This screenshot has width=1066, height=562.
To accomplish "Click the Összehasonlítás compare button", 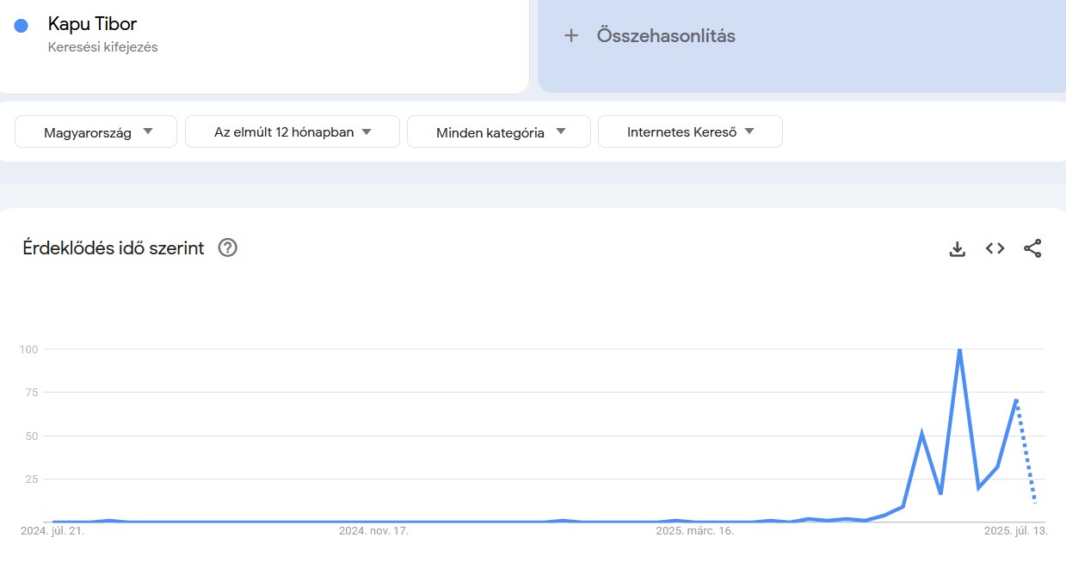I will coord(665,36).
